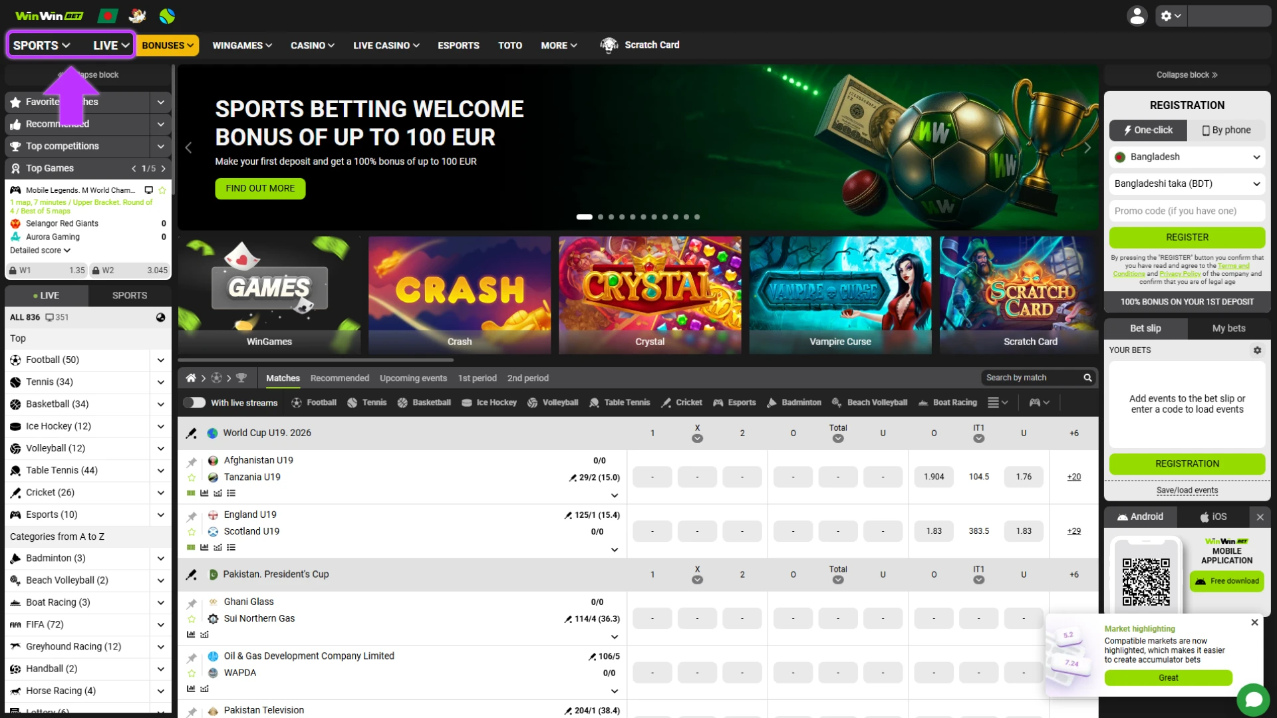Click the REGISTER button
The height and width of the screenshot is (718, 1277).
tap(1187, 237)
